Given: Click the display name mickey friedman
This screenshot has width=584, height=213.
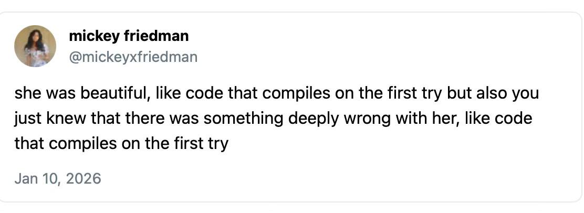Looking at the screenshot, I should click(x=129, y=36).
